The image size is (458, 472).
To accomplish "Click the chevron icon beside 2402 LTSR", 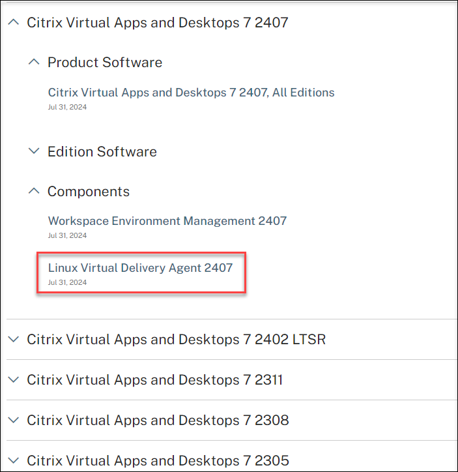I will pyautogui.click(x=13, y=340).
